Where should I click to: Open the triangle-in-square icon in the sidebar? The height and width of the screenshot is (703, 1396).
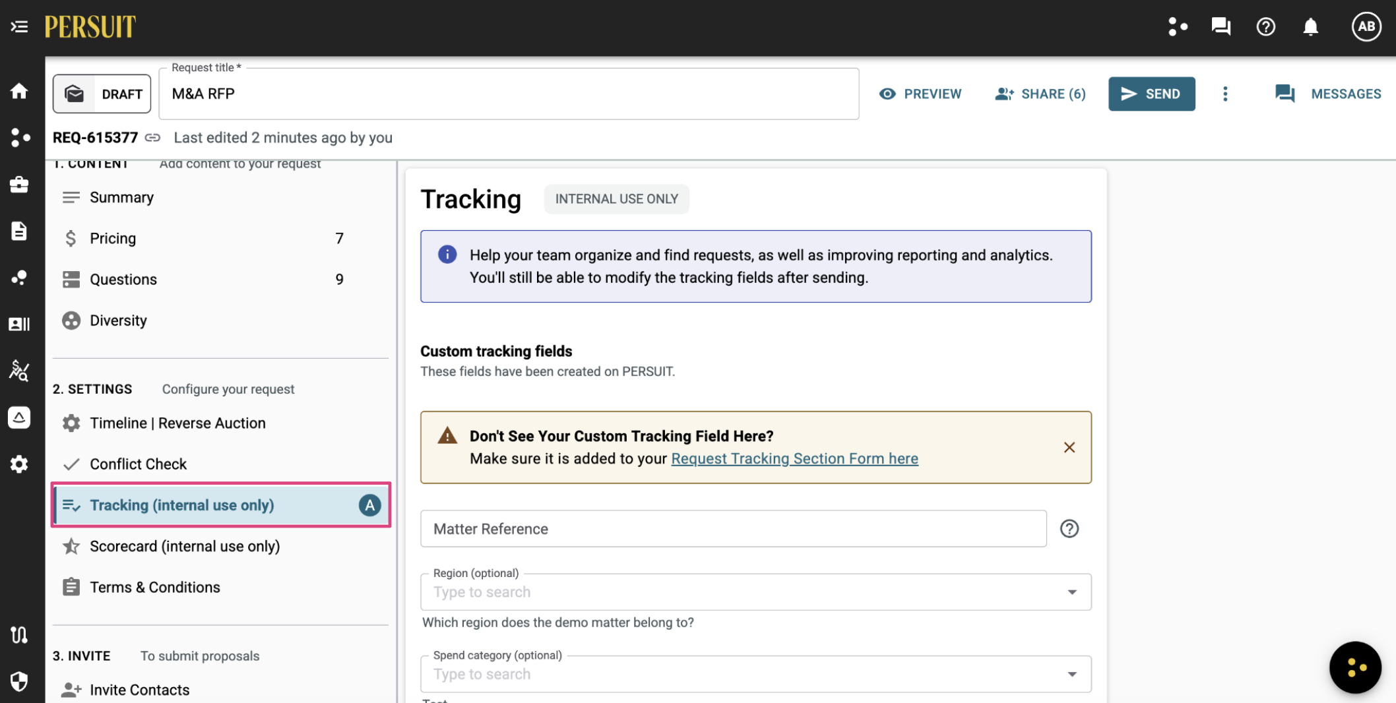19,417
